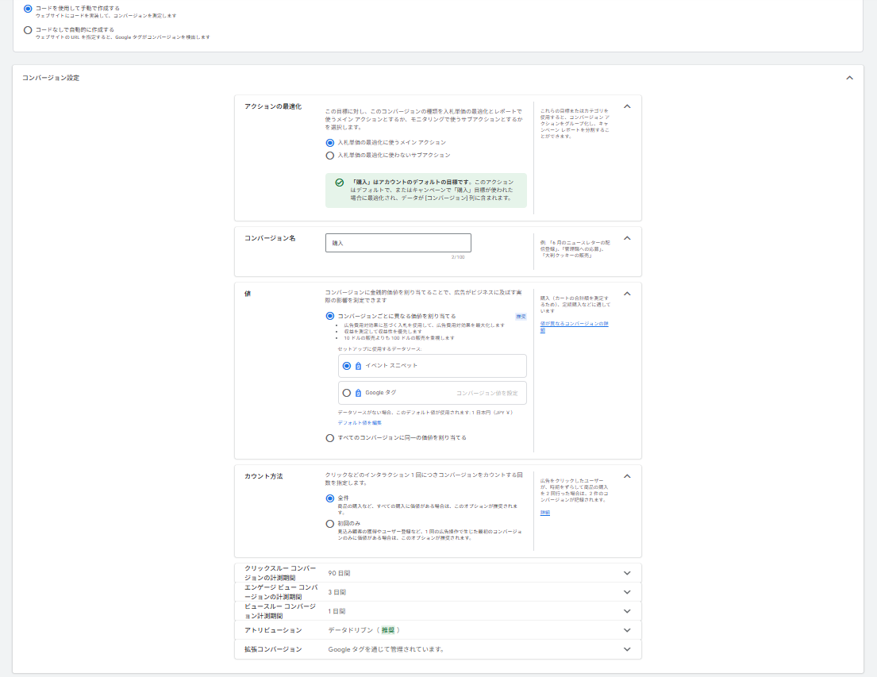877x677 pixels.
Task: Select the 初回のみ count option
Action: point(330,524)
